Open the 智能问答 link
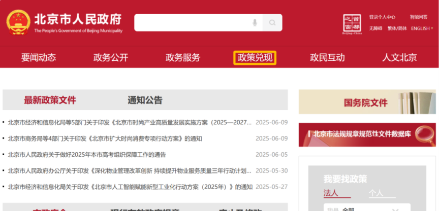Viewport: 439px width, 211px height. [419, 17]
